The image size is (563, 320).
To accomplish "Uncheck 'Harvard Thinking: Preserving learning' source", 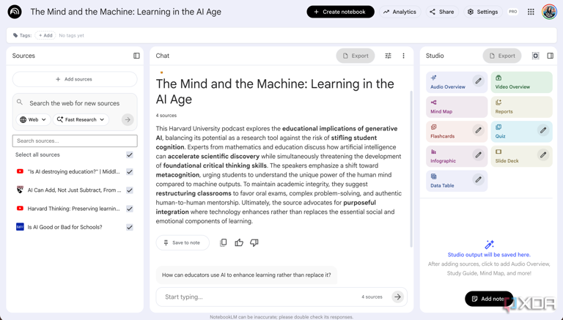I will click(x=130, y=209).
